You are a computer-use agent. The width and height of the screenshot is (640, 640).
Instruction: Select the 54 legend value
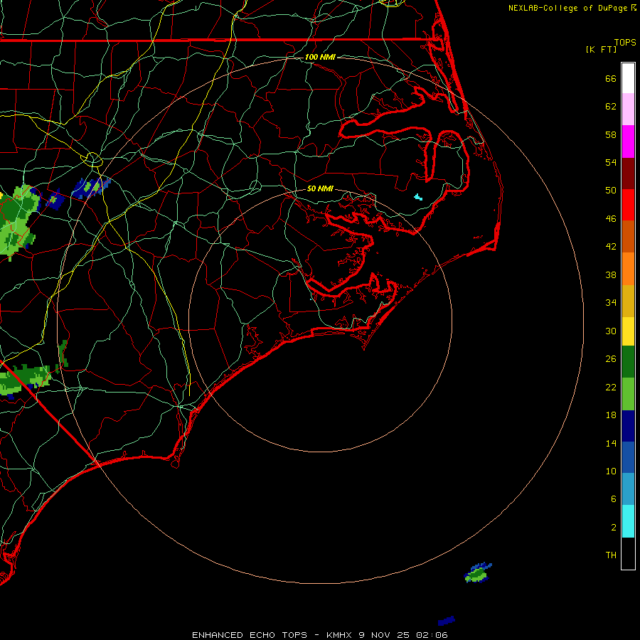[x=611, y=162]
